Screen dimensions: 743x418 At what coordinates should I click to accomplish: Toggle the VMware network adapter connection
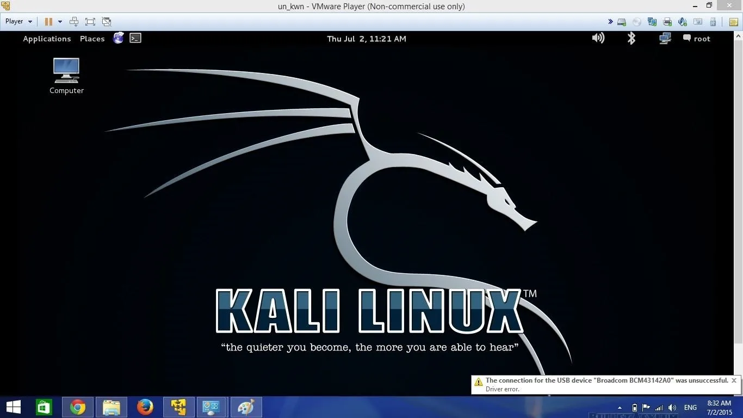652,22
